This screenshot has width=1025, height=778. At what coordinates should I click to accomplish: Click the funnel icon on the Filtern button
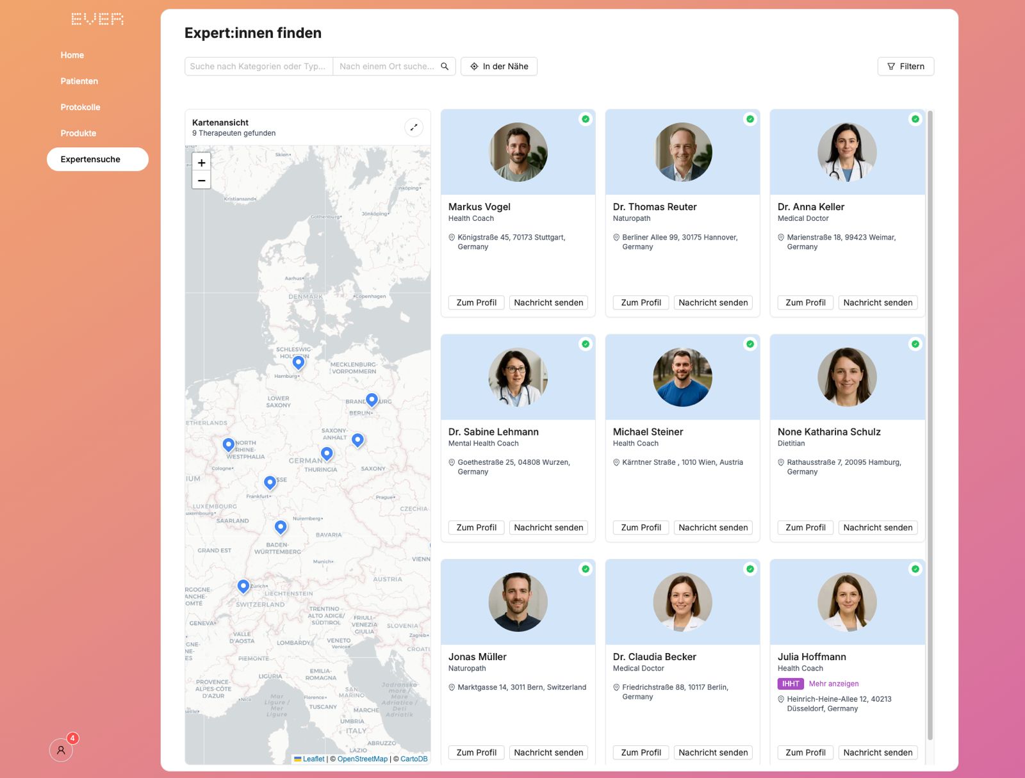click(890, 66)
